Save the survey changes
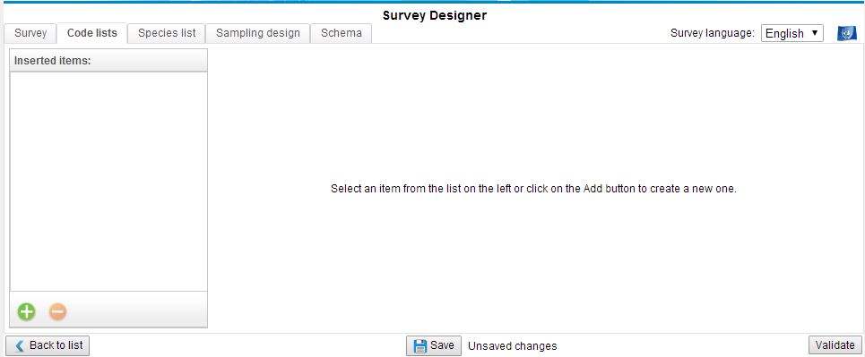 coord(434,345)
